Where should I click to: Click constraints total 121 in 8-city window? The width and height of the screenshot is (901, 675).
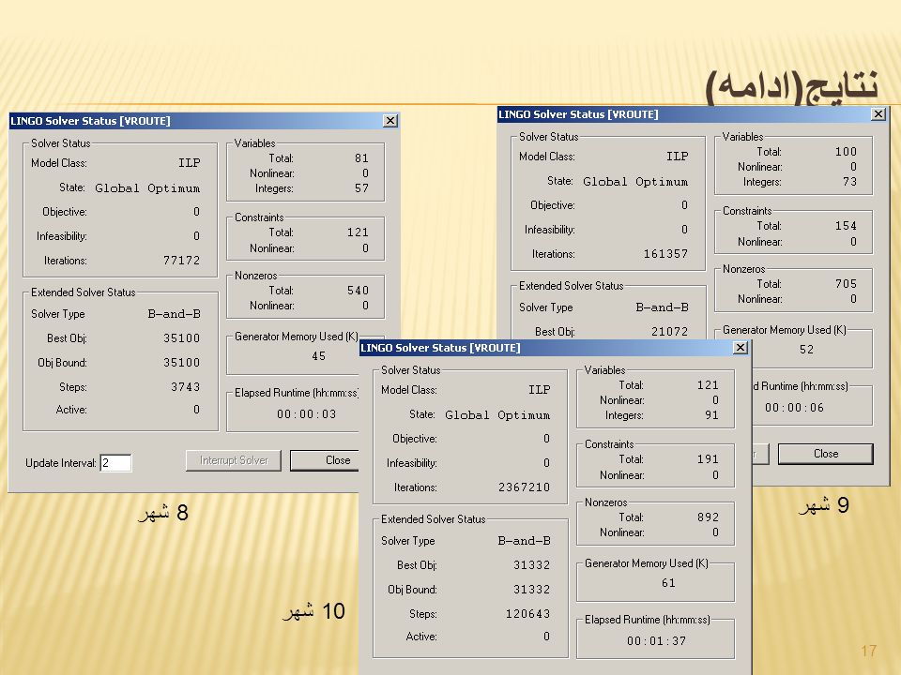(358, 232)
